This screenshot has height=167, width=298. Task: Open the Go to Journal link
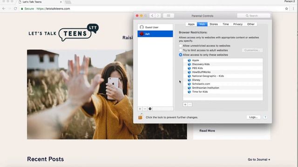[x=259, y=160]
